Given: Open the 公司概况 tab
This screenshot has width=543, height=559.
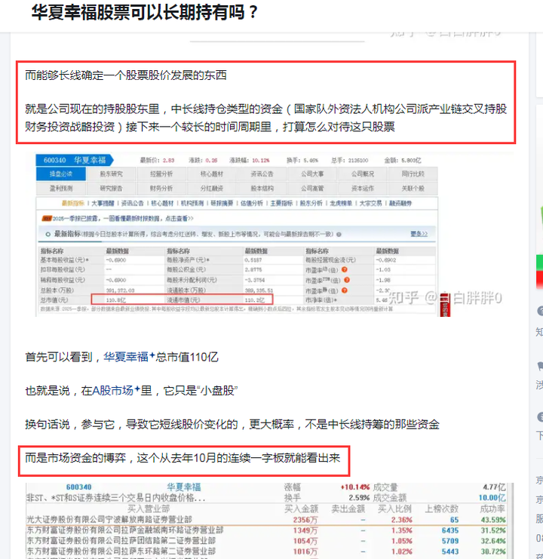Looking at the screenshot, I should [362, 174].
